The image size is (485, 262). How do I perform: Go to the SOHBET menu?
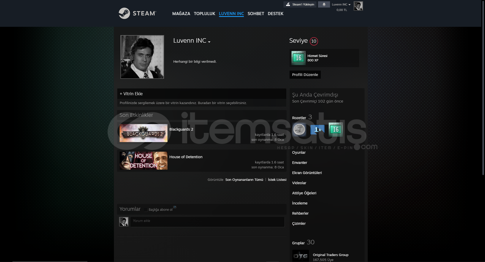point(256,14)
